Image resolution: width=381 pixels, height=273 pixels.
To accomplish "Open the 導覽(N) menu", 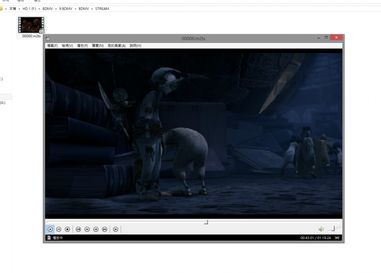I will pos(98,46).
